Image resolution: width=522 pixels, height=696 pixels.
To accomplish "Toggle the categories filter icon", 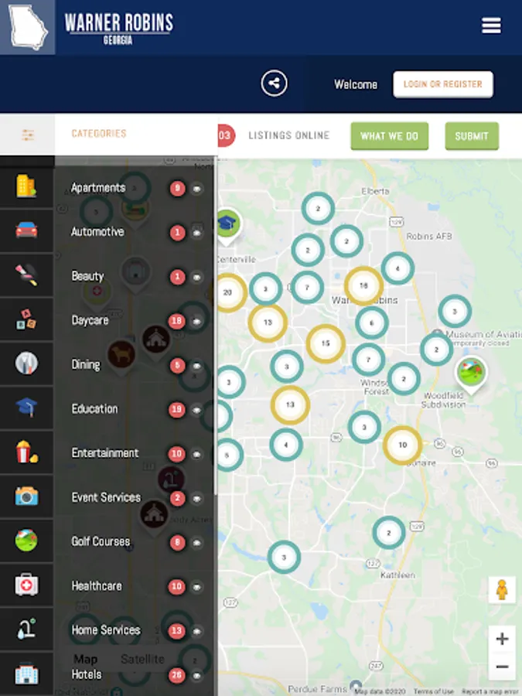I will 28,135.
